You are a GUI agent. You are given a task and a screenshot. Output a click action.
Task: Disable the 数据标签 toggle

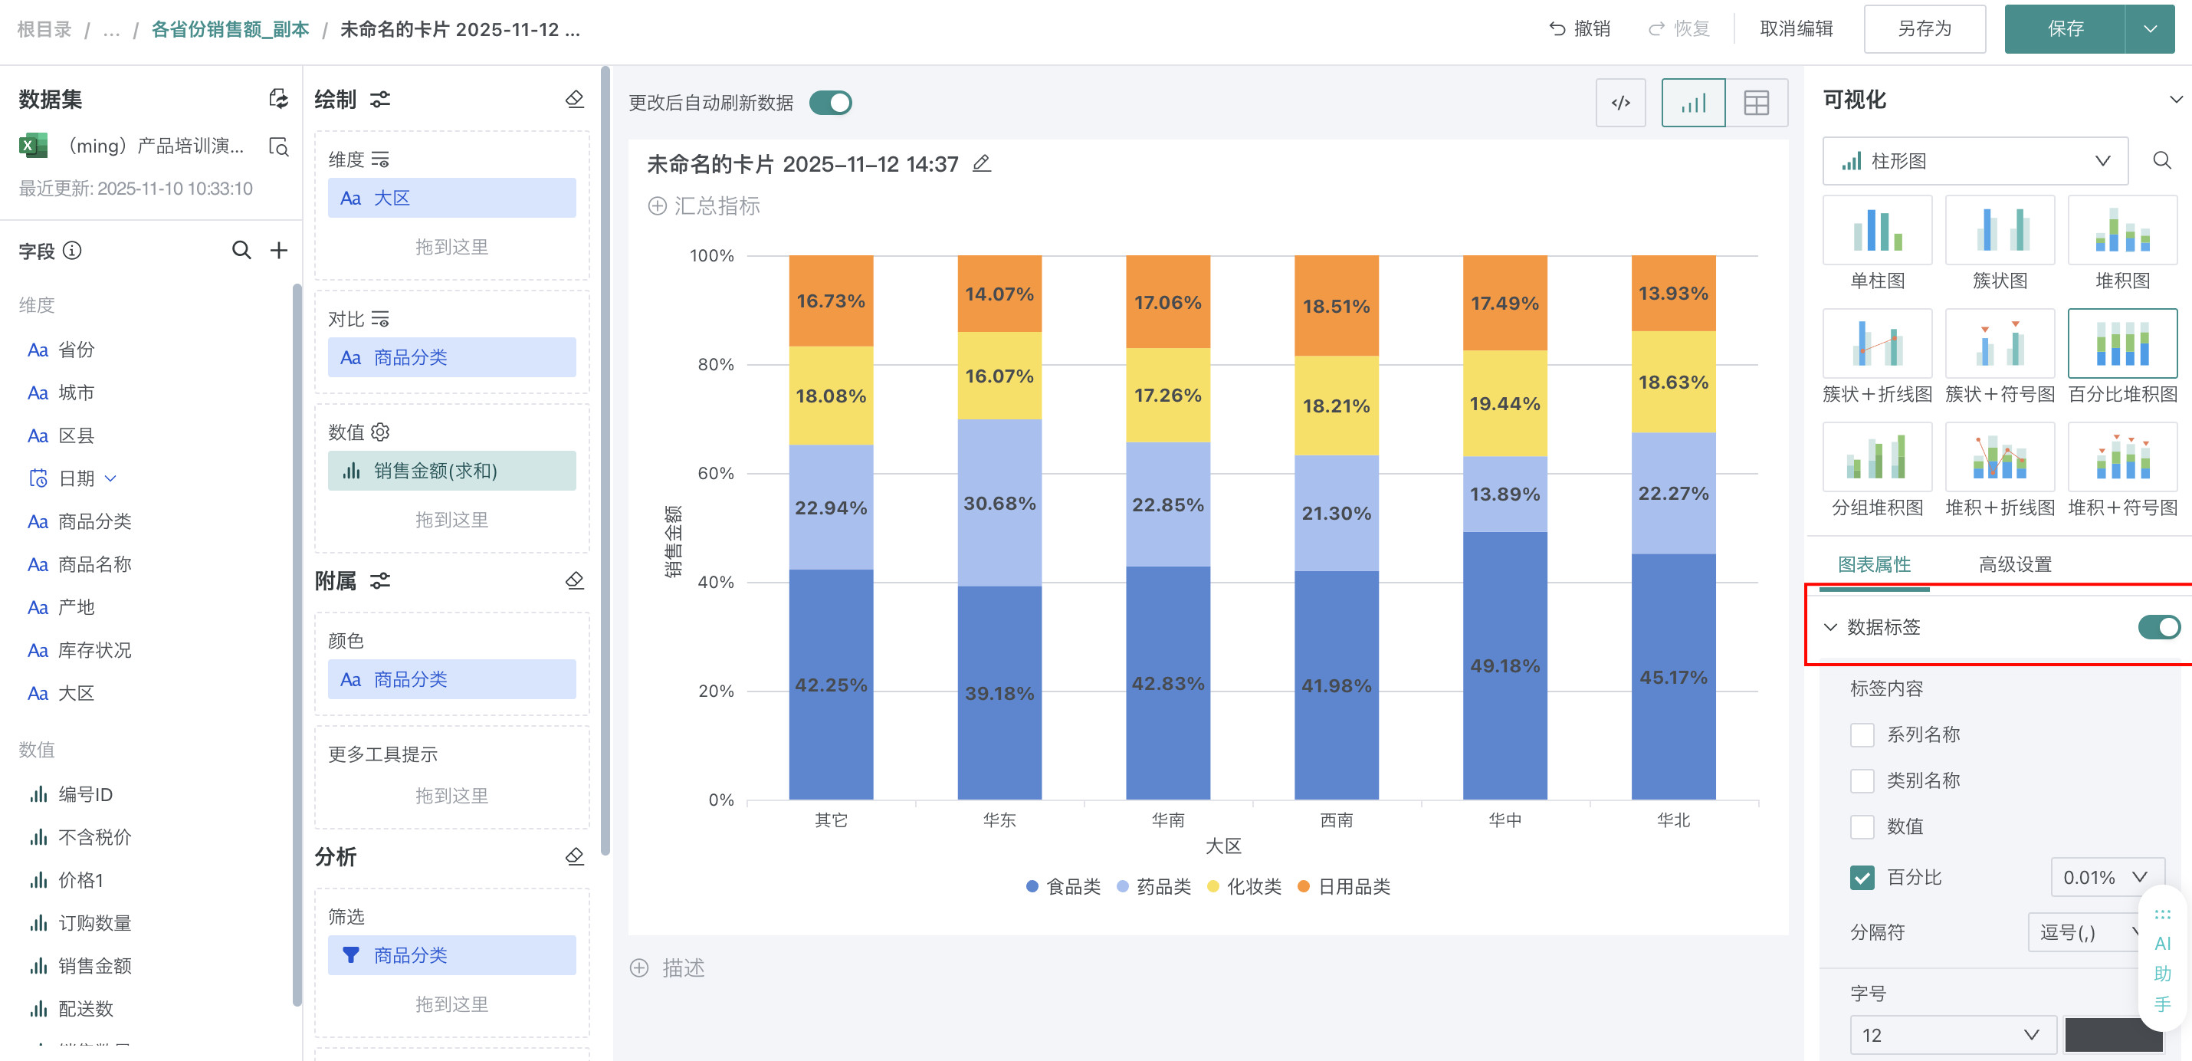point(2158,627)
